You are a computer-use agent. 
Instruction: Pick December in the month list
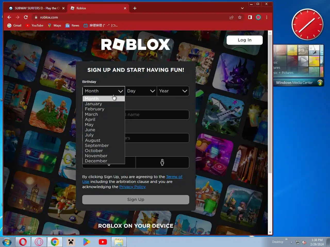104,161
